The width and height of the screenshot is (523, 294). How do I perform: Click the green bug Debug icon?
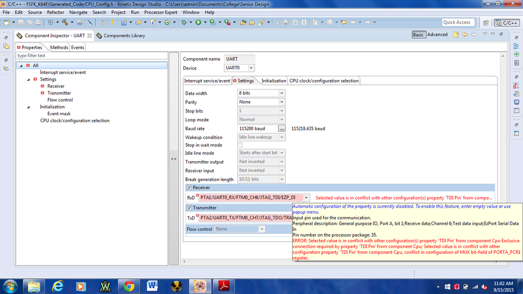[184, 22]
